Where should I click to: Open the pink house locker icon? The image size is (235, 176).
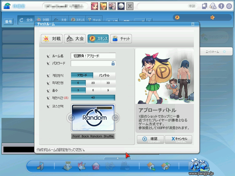96,166
